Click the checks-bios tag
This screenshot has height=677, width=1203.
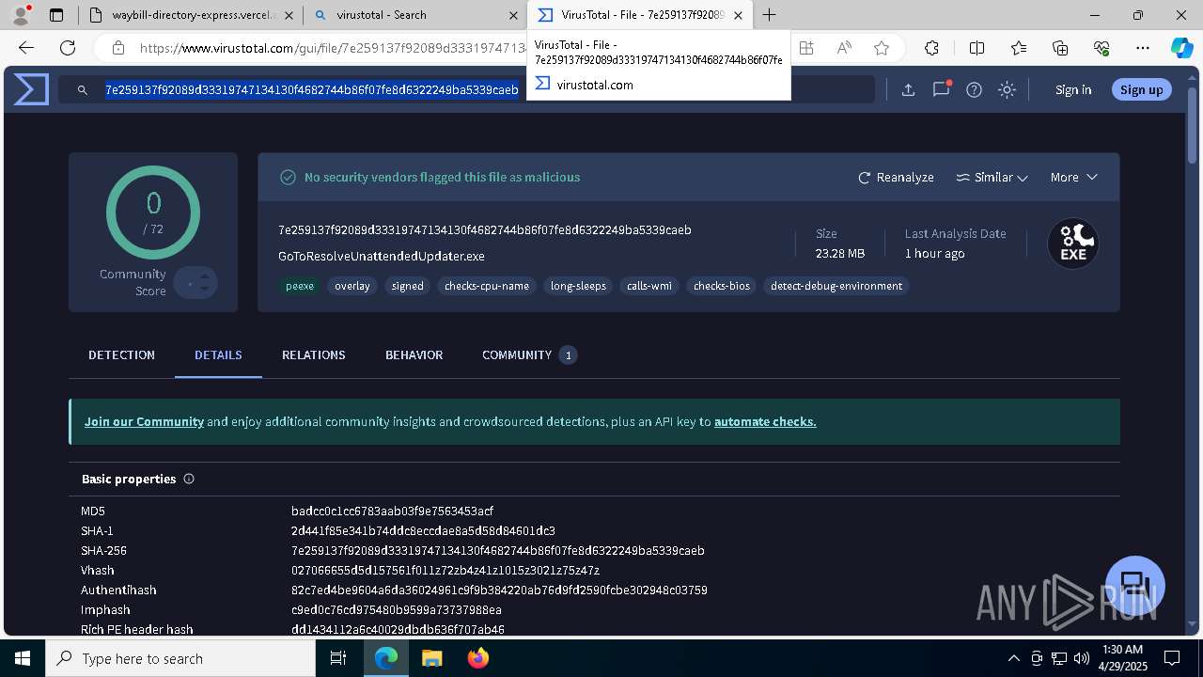[x=722, y=286]
